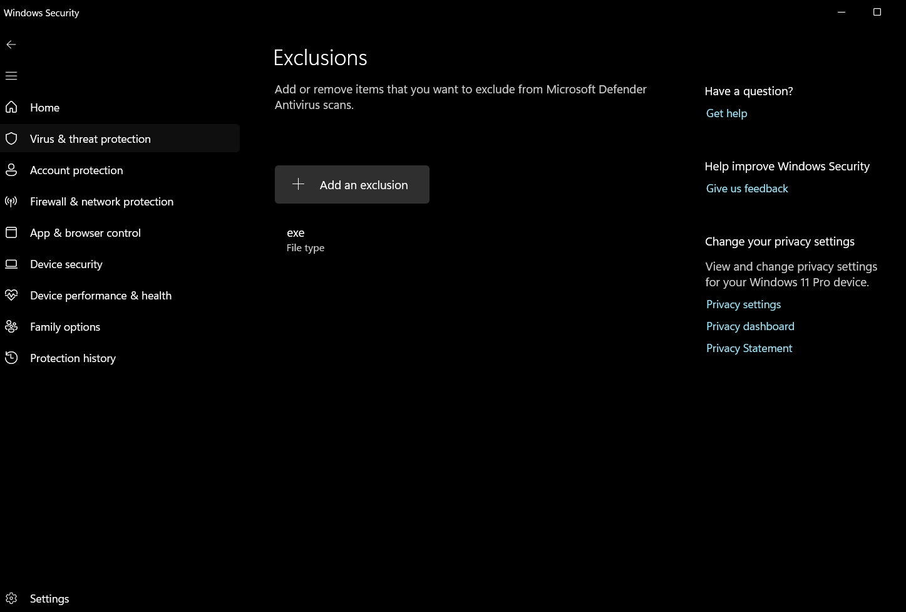Open the Get help link
Image resolution: width=906 pixels, height=612 pixels.
(726, 113)
